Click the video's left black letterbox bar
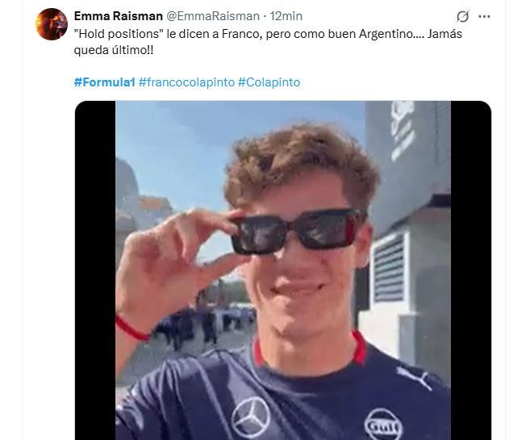This screenshot has width=526, height=440. (95, 270)
